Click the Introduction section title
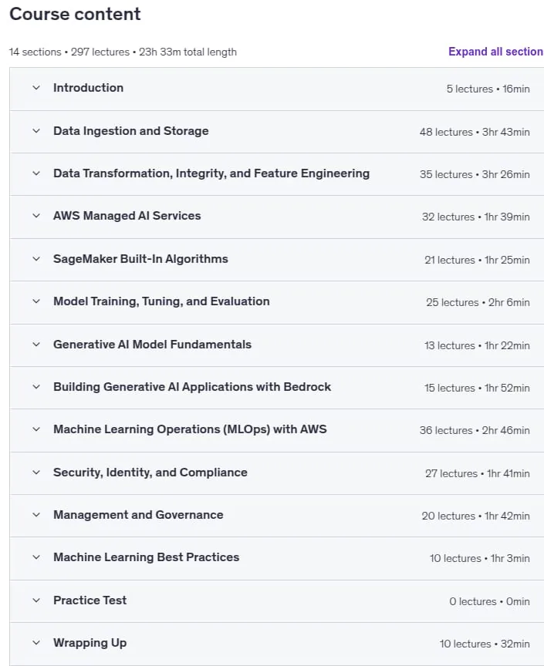The width and height of the screenshot is (544, 666). click(x=88, y=88)
